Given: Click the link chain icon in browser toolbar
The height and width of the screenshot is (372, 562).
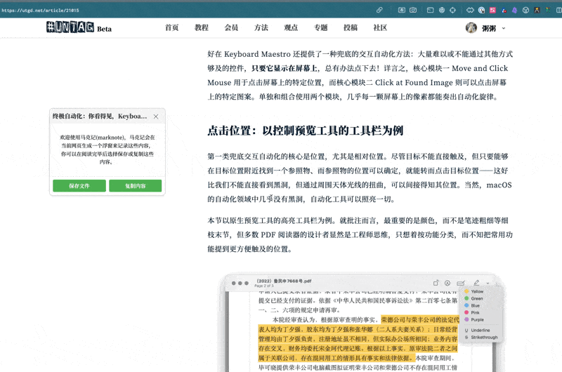Looking at the screenshot, I should (379, 10).
